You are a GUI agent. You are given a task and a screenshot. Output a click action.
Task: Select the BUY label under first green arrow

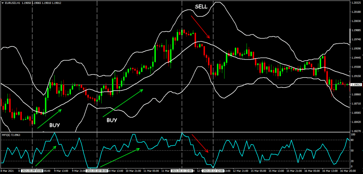click(54, 125)
